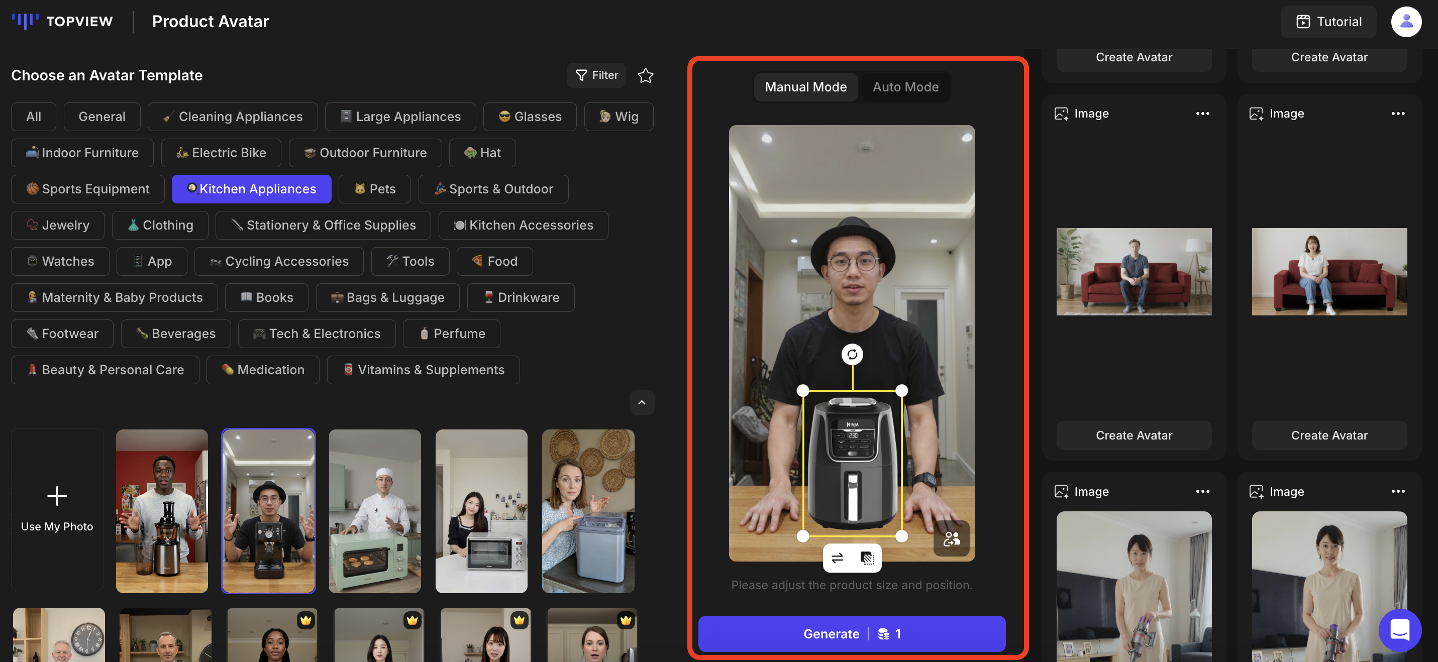Open the user profile avatar
Screen dimensions: 1438x662
pos(1406,22)
